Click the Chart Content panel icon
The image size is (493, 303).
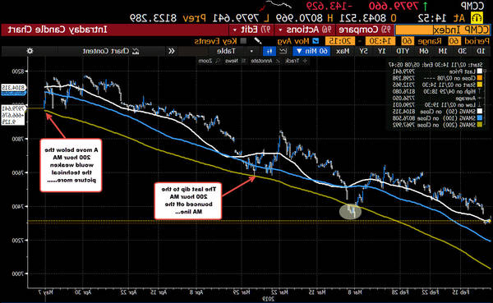[x=136, y=51]
